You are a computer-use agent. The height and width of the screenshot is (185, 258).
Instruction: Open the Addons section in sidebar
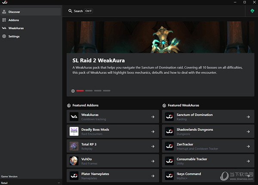[x=31, y=20]
